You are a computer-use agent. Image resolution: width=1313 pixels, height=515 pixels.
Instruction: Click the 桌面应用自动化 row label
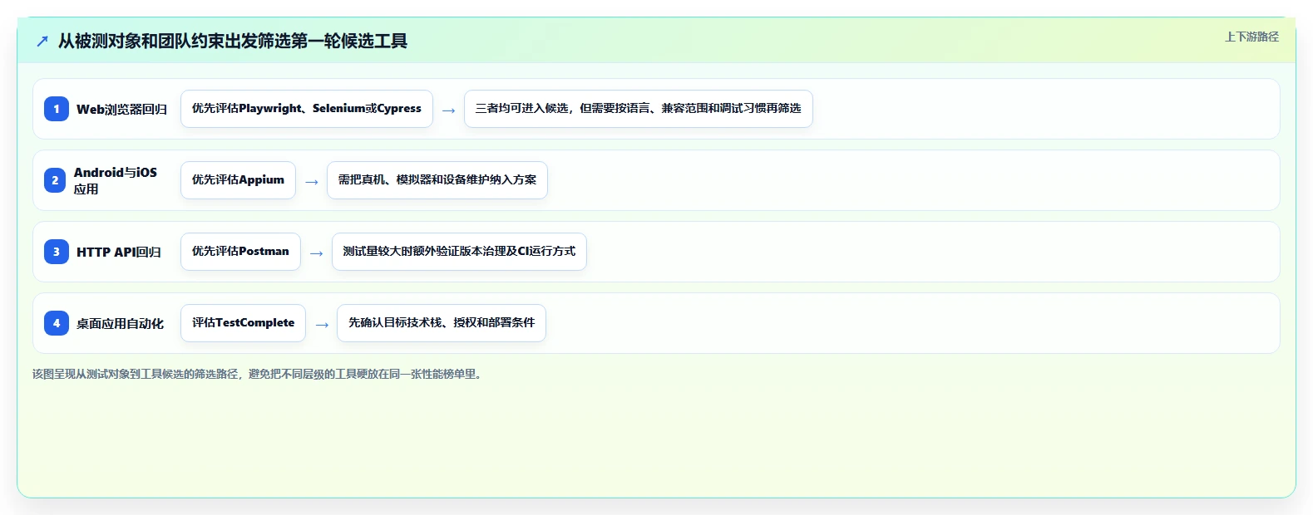pyautogui.click(x=121, y=323)
